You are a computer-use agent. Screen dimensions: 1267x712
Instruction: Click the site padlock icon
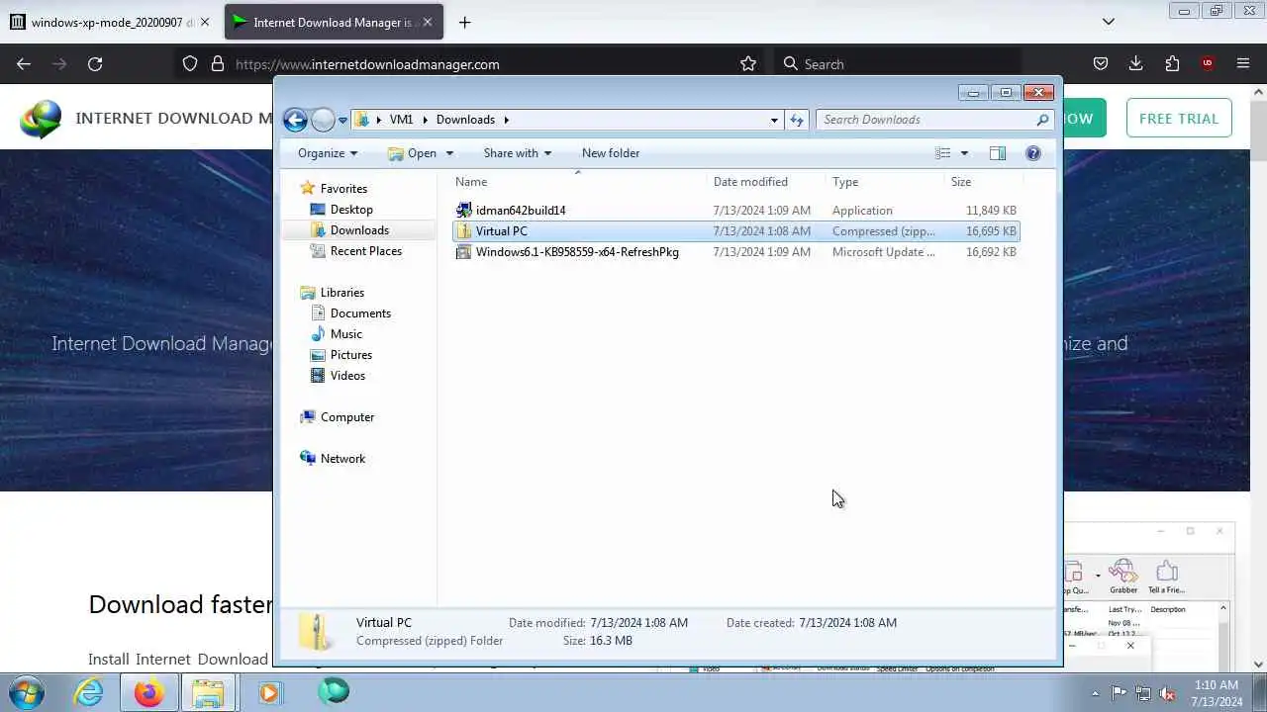[x=218, y=64]
